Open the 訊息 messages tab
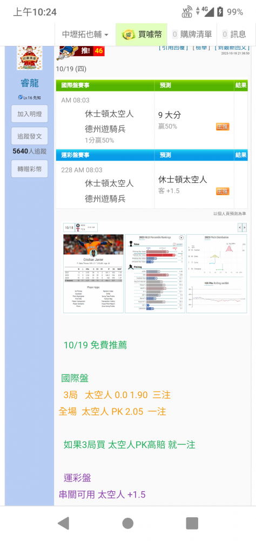 234,35
